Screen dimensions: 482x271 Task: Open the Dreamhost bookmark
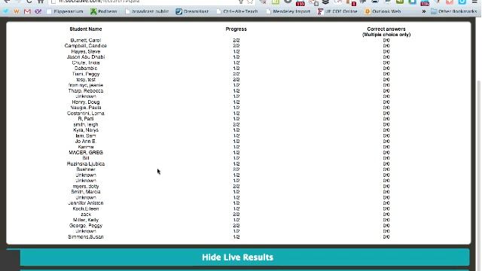click(x=192, y=11)
